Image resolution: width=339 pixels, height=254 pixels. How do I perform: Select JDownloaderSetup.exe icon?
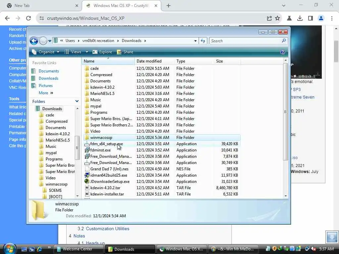87,182
